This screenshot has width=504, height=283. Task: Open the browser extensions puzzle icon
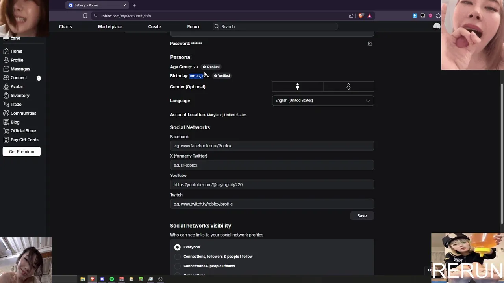(438, 16)
